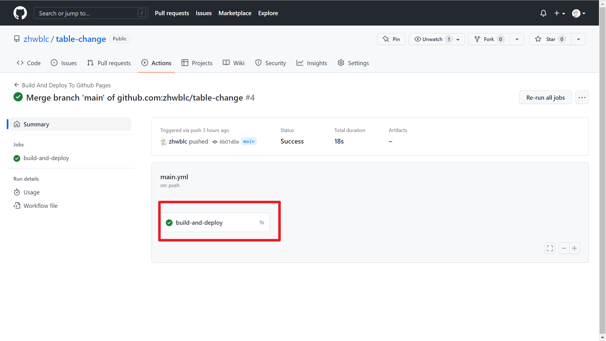Open the plus create-new menu
The width and height of the screenshot is (606, 341).
click(559, 13)
